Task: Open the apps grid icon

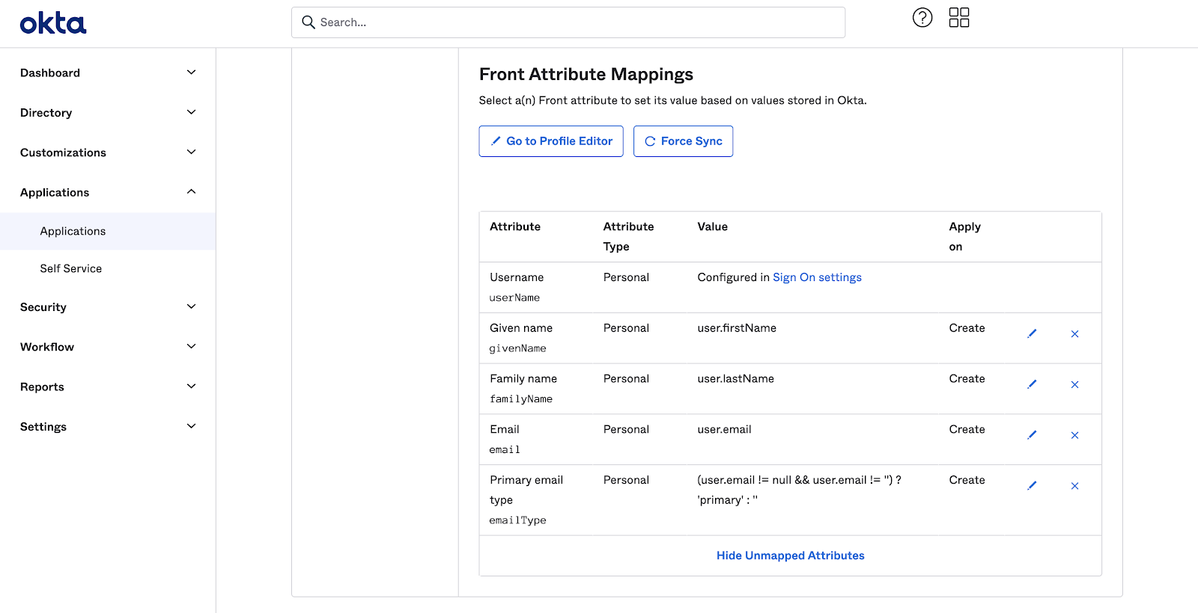Action: click(959, 17)
